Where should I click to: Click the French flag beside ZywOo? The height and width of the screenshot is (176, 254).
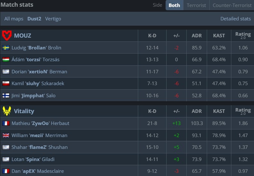pos(6,123)
